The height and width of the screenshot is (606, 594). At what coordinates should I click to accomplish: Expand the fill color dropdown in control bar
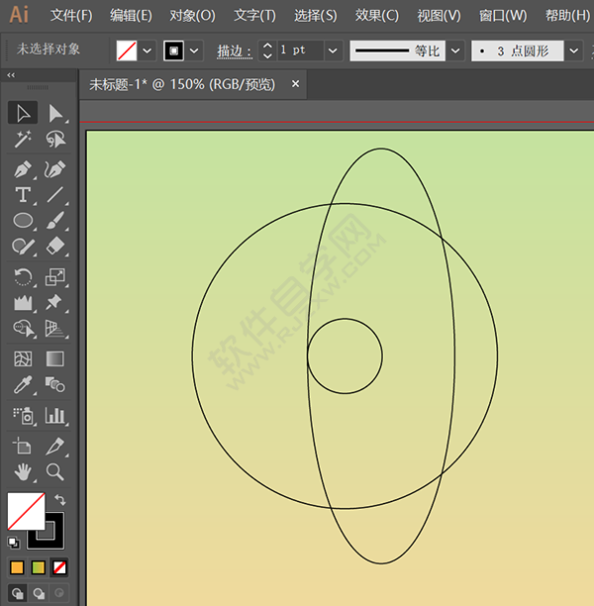point(148,50)
